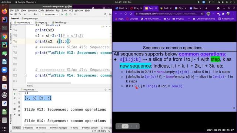Viewport: 237px width, 133px height.
Task: Launch Firefox from the Ubuntu dock
Action: pyautogui.click(x=4, y=11)
